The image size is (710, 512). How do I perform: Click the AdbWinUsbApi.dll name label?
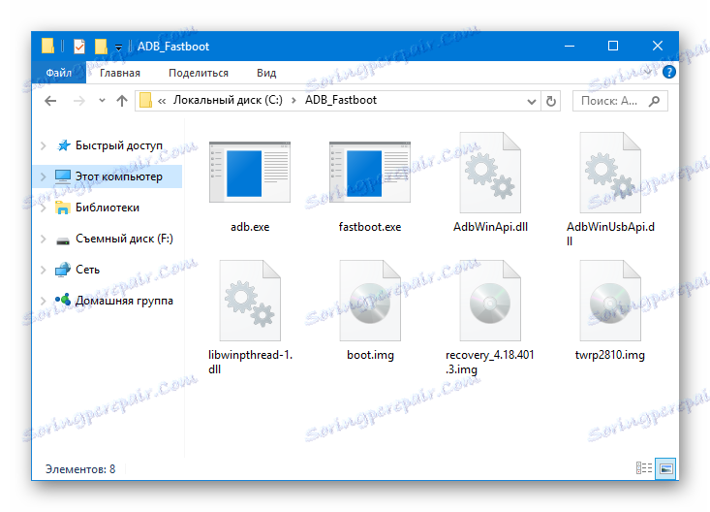(x=610, y=234)
